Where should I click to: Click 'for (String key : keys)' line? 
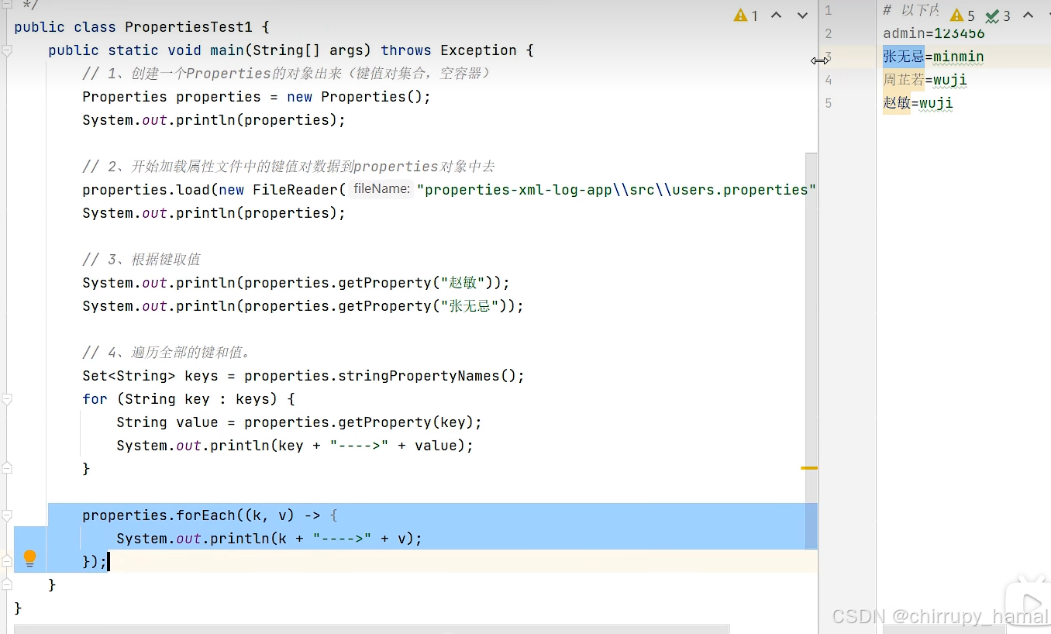(x=189, y=399)
